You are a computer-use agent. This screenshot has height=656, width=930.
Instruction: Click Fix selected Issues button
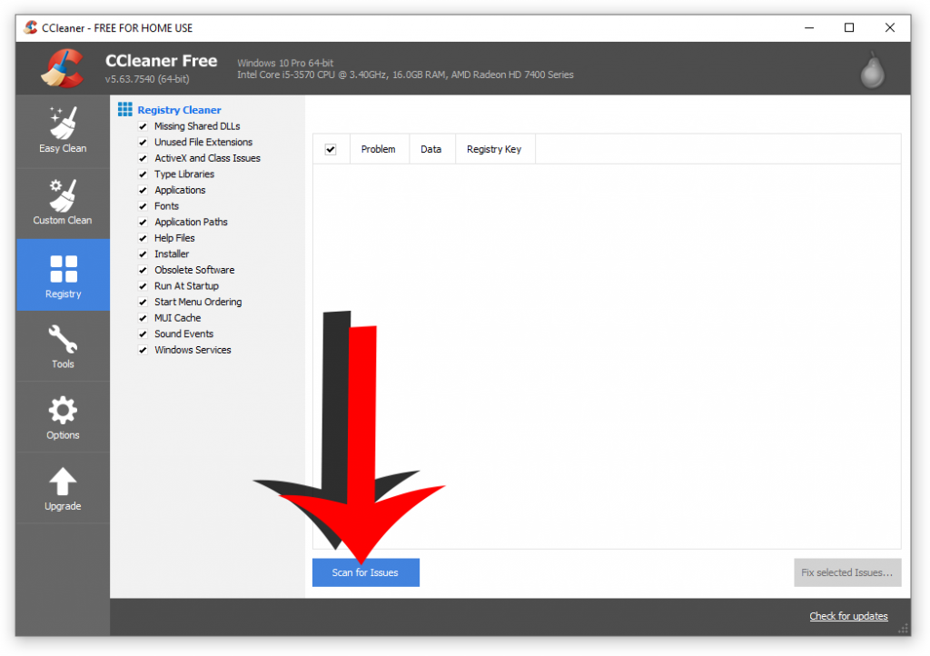click(846, 572)
